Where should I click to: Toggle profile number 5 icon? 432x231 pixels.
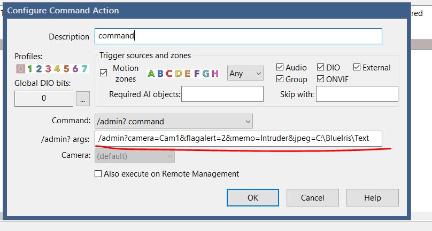click(x=66, y=68)
